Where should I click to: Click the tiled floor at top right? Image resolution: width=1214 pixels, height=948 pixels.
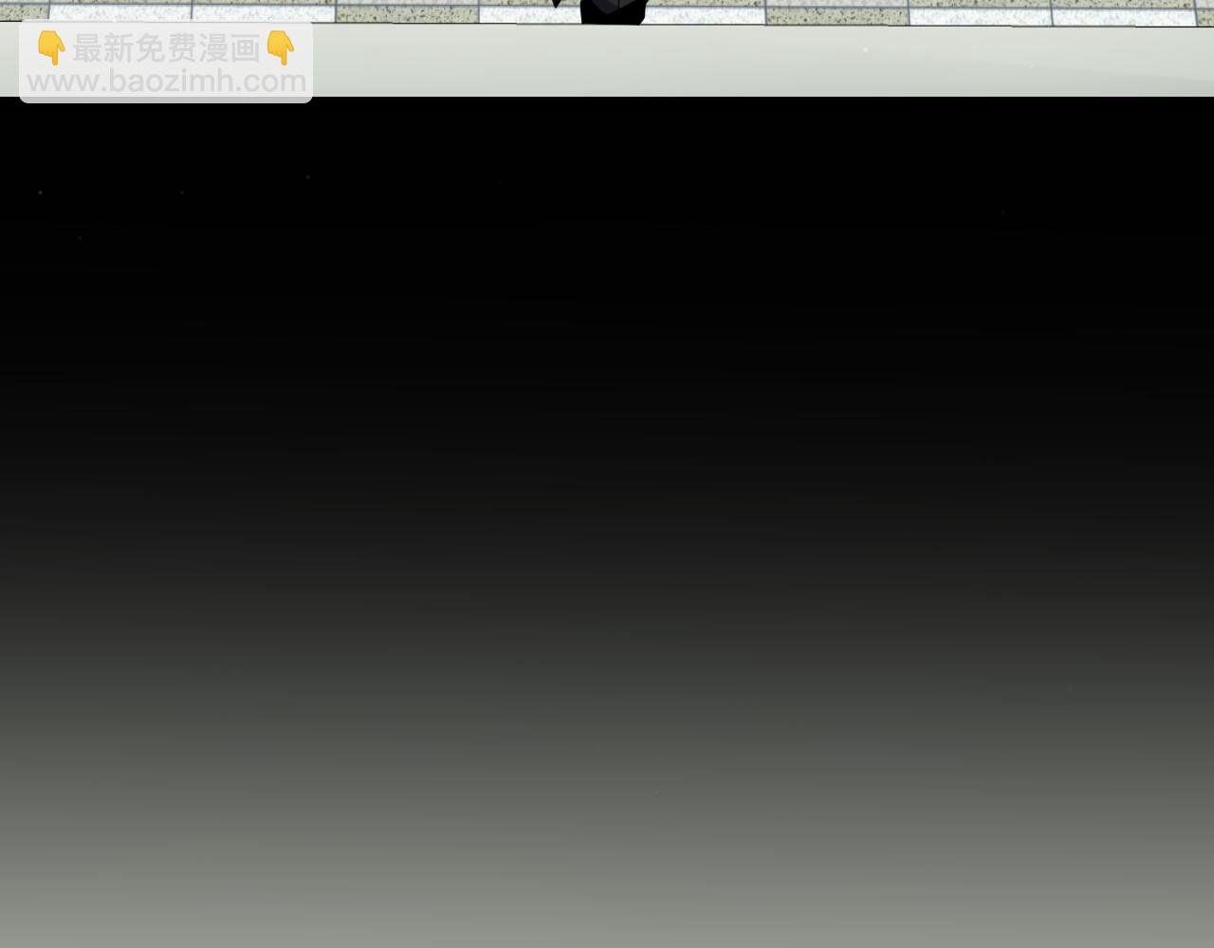coord(1043,11)
